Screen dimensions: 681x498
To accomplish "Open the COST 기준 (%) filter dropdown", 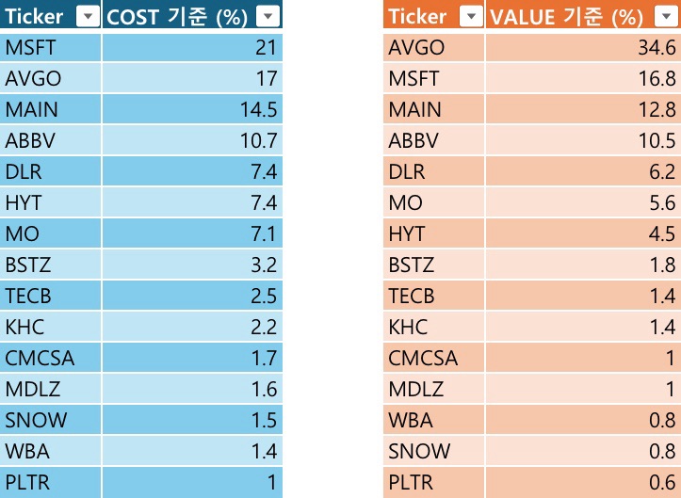I will (x=268, y=16).
